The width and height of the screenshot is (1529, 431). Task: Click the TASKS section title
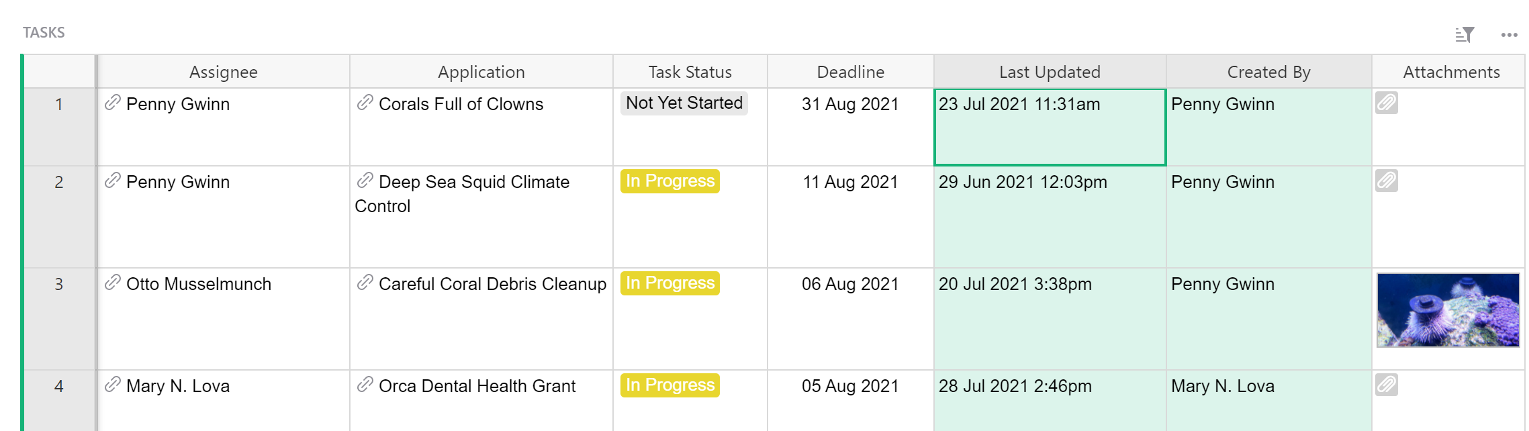44,33
